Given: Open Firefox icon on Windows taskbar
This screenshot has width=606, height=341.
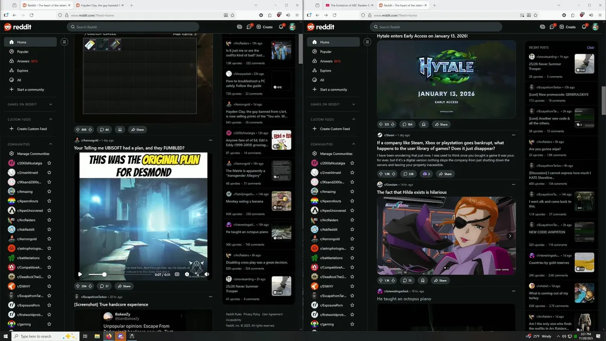Looking at the screenshot, I should point(109,336).
